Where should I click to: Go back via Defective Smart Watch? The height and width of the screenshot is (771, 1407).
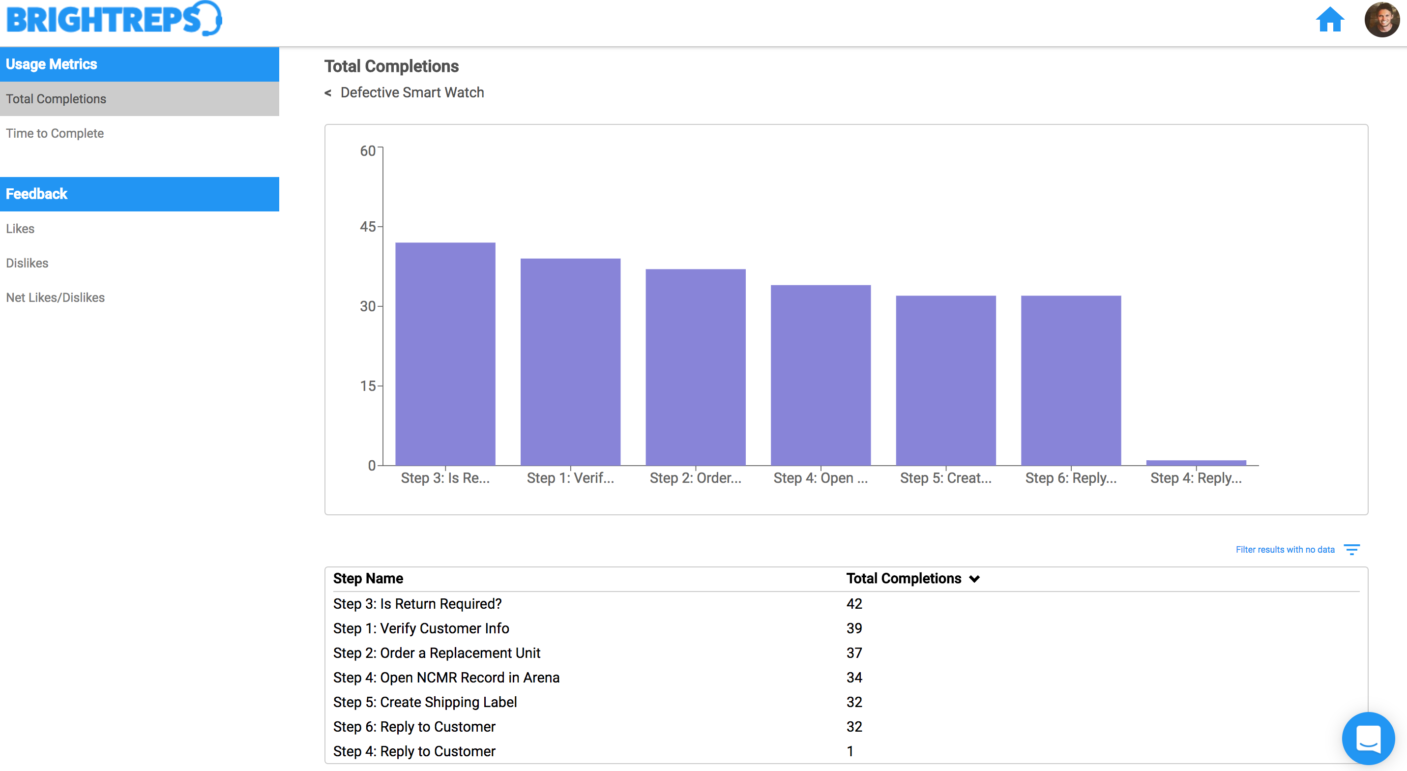click(x=412, y=93)
